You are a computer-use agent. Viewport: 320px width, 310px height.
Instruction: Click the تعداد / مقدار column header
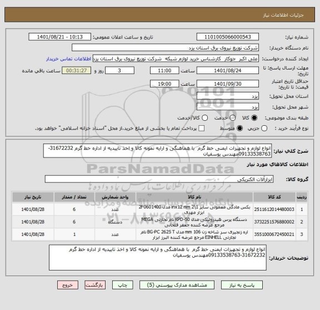[x=74, y=197]
